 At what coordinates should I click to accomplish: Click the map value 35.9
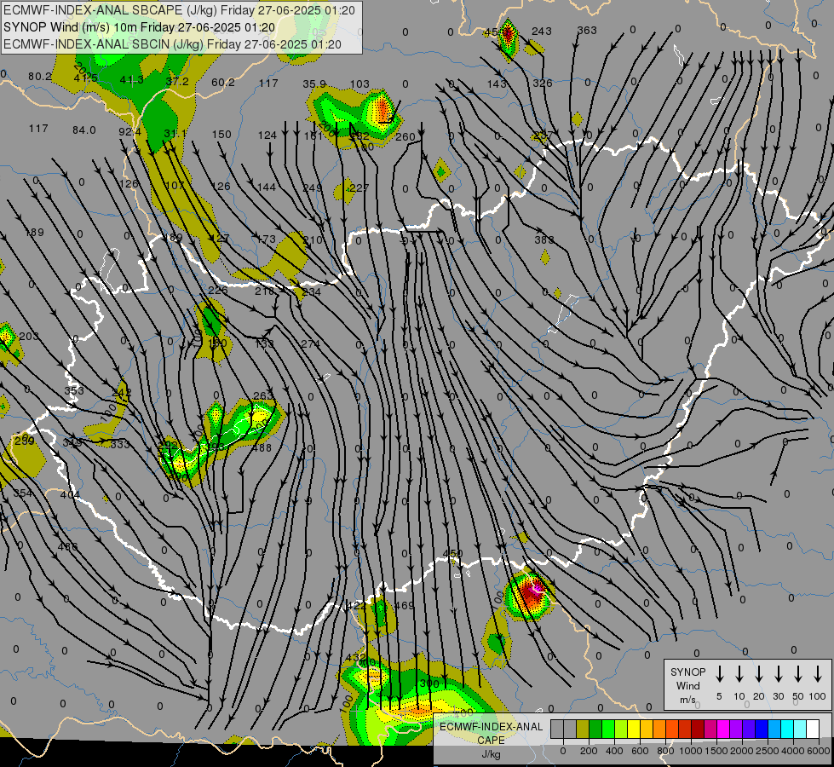pos(314,84)
